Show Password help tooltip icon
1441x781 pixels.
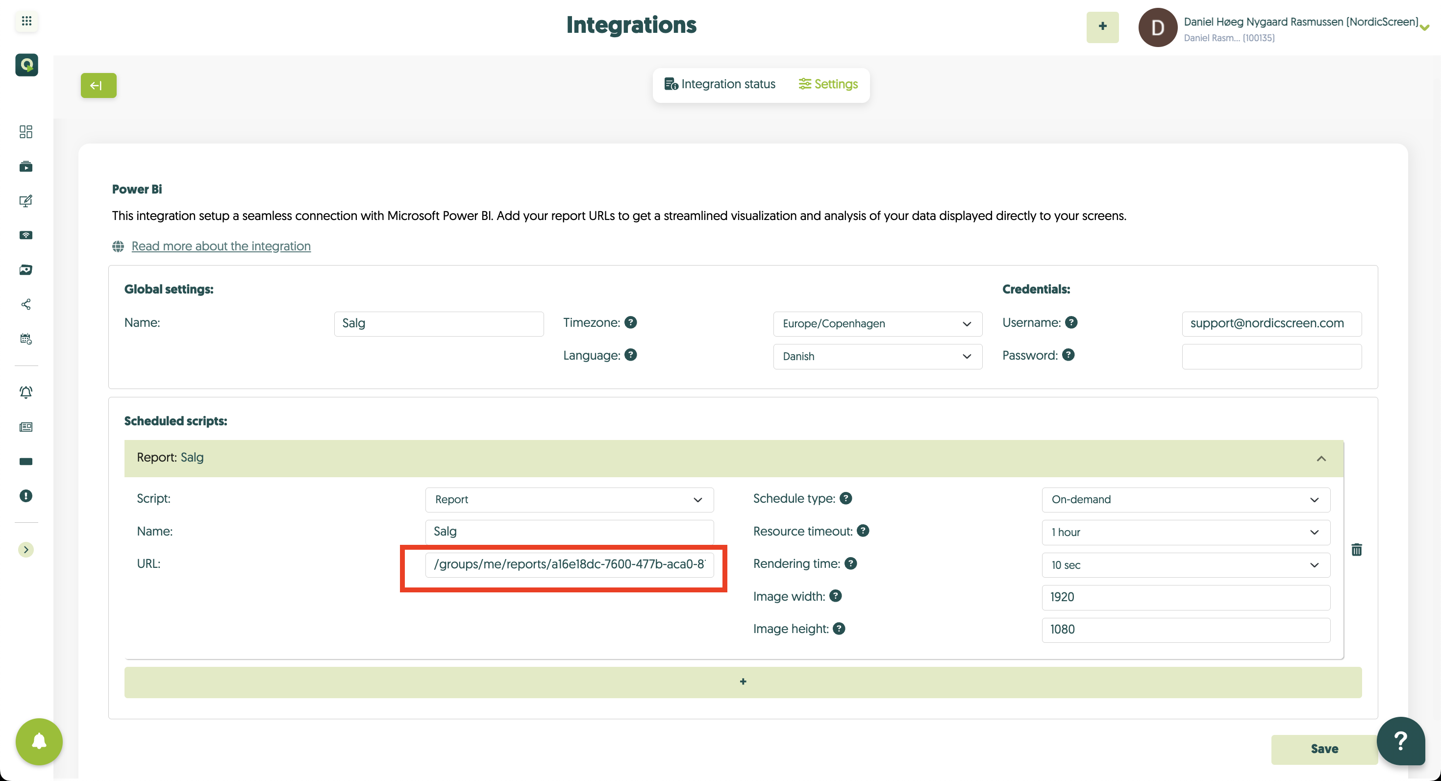(1068, 355)
